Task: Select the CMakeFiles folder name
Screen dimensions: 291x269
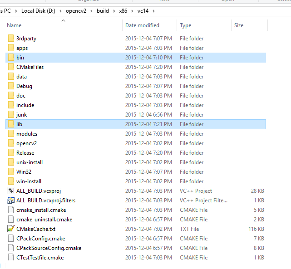Action: [x=30, y=67]
